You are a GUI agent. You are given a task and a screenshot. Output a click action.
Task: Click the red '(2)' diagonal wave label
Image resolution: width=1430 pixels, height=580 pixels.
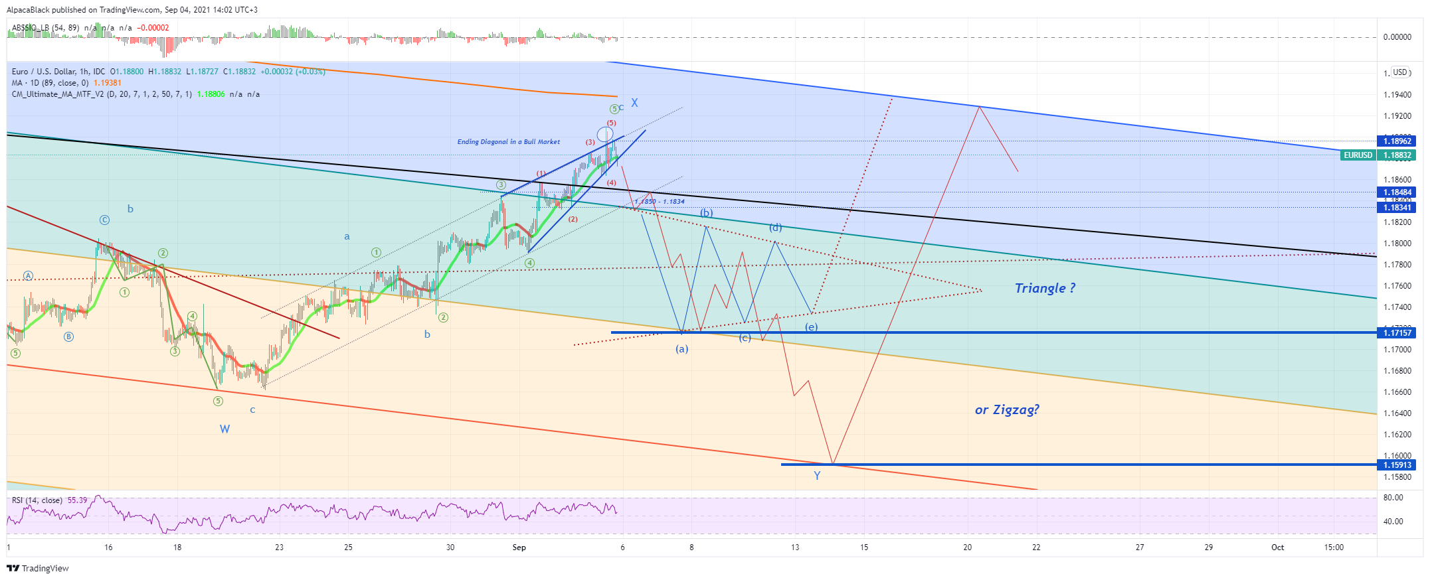point(573,219)
